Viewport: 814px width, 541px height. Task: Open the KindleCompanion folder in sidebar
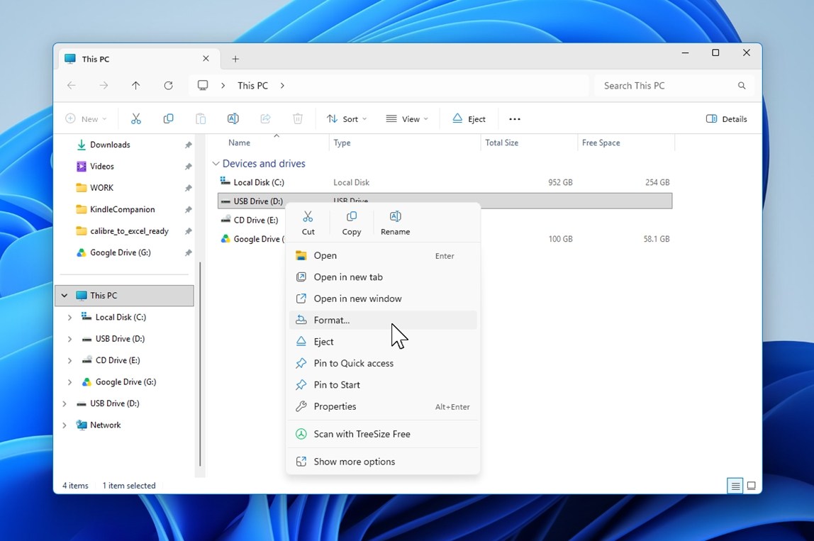pos(123,209)
